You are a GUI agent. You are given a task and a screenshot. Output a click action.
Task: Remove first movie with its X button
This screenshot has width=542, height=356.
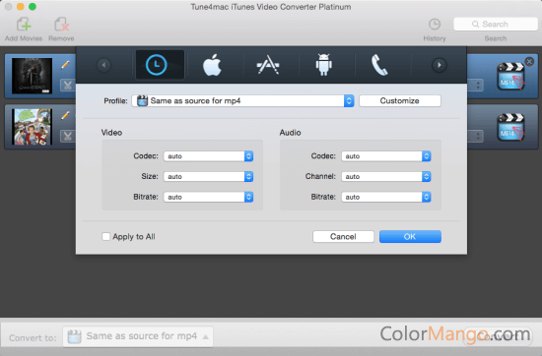click(x=529, y=62)
